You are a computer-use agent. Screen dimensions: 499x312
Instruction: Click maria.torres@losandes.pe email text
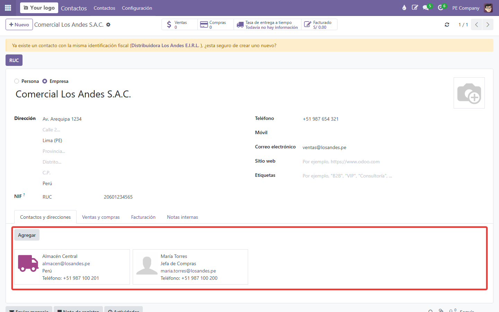pyautogui.click(x=188, y=271)
